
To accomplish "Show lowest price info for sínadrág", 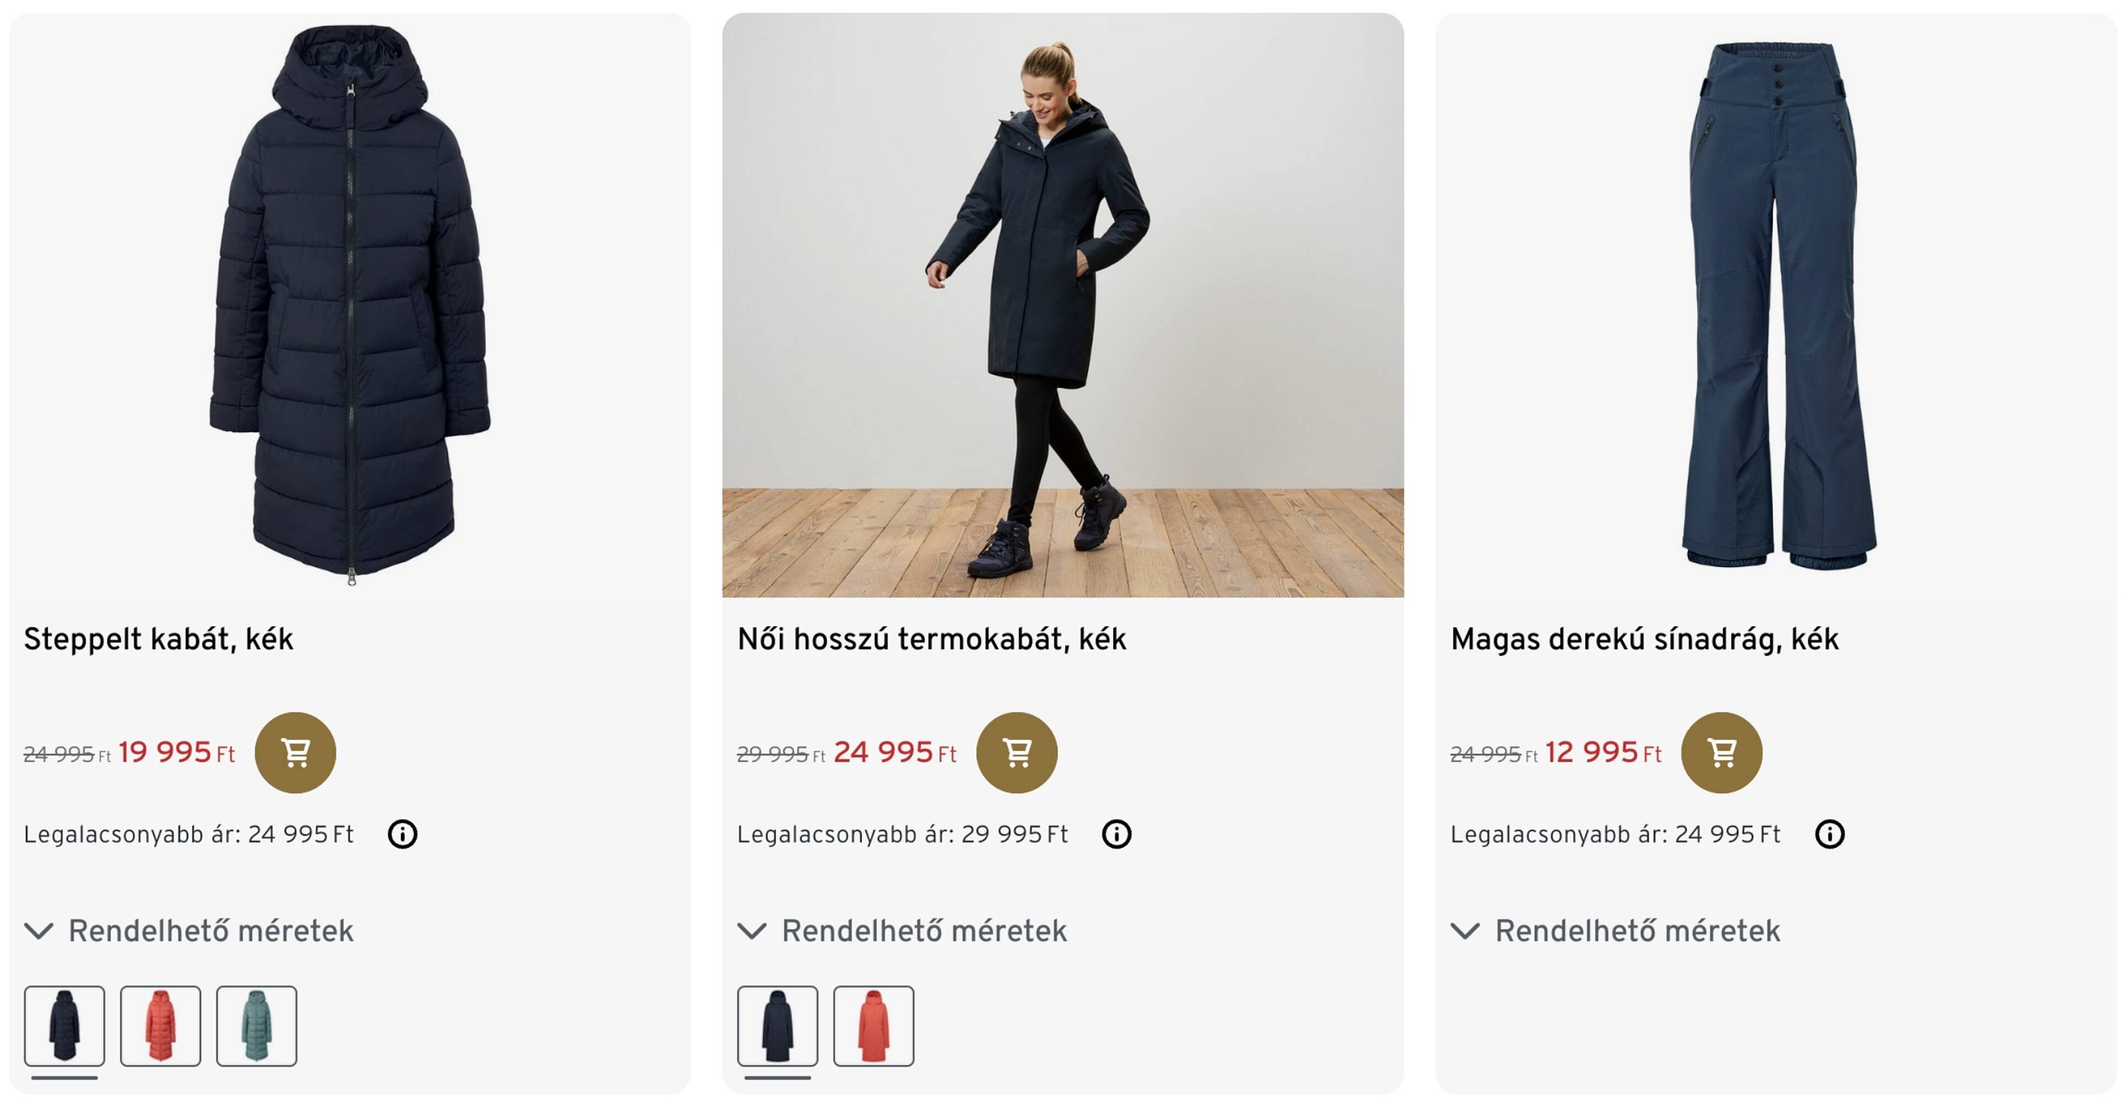I will coord(1829,834).
